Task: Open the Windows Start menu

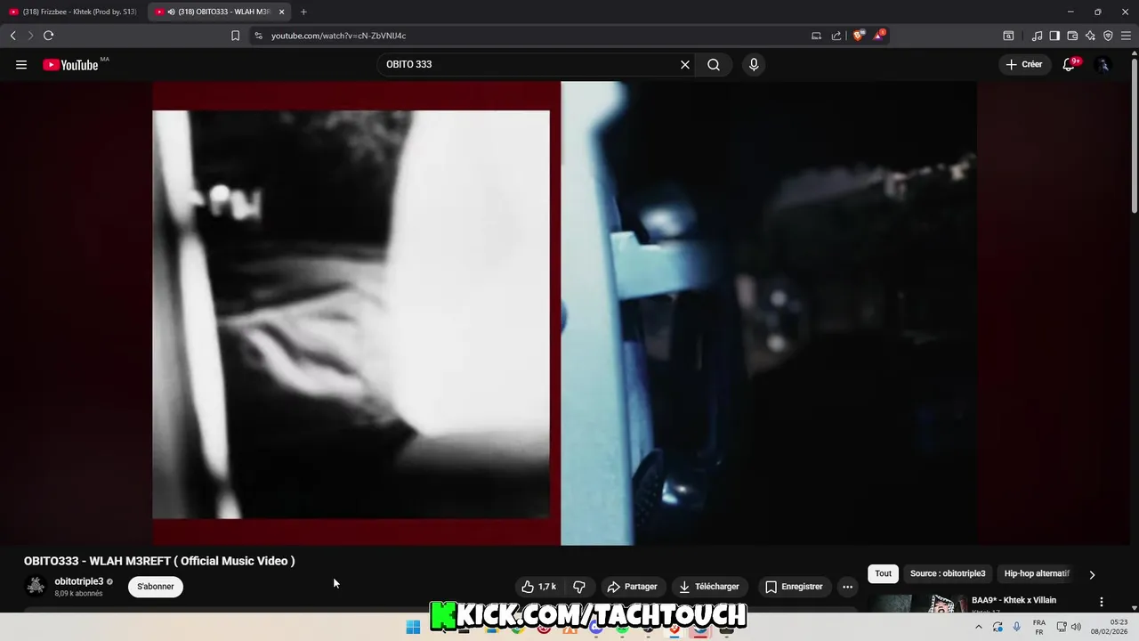Action: [413, 627]
